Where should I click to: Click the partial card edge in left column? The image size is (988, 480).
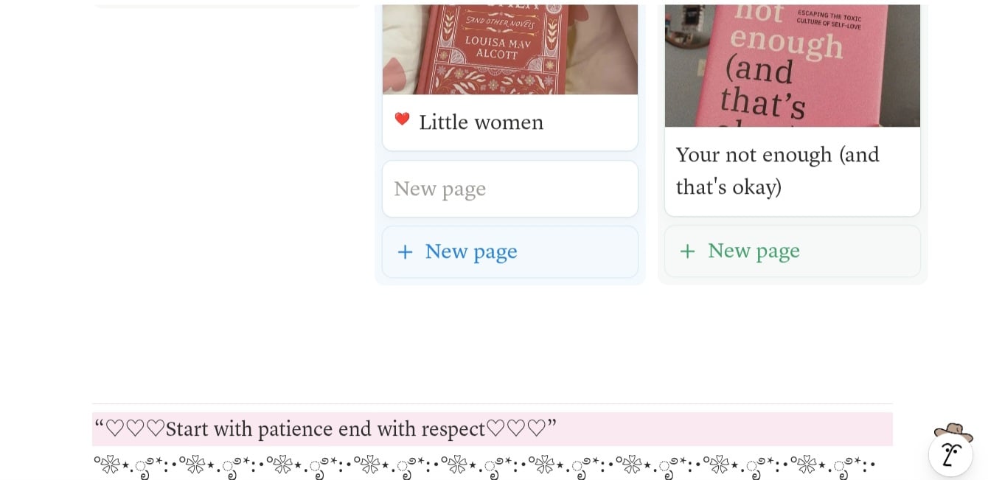[x=227, y=5]
